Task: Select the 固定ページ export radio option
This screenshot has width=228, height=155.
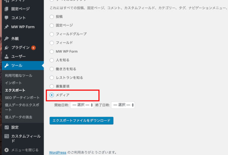Action: [51, 25]
